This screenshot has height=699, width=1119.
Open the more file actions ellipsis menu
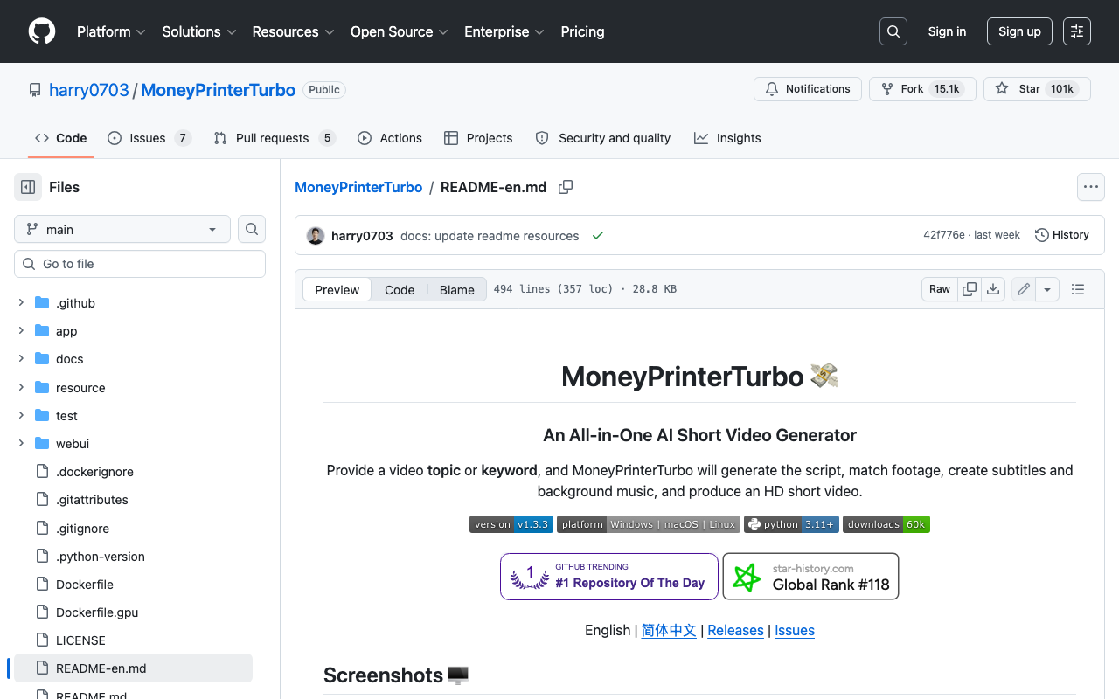coord(1090,187)
